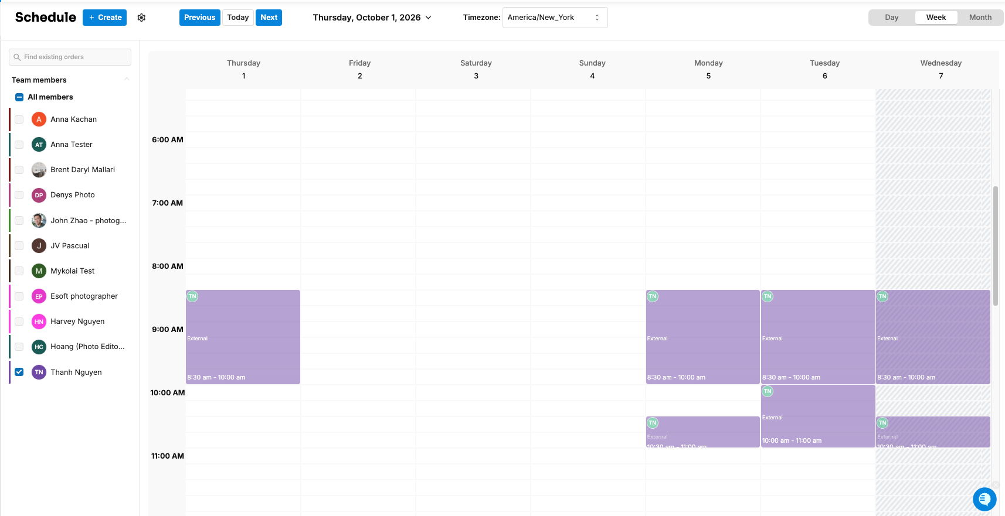Open Wednesday 8:30 am - 10:00 am event
The height and width of the screenshot is (516, 1005).
[x=933, y=337]
